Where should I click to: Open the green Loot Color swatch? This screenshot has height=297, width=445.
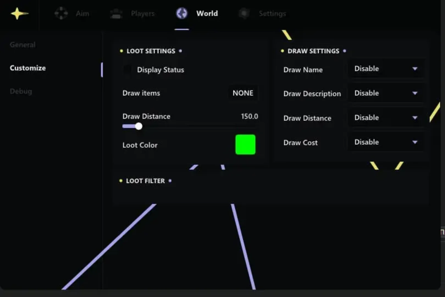click(x=245, y=145)
